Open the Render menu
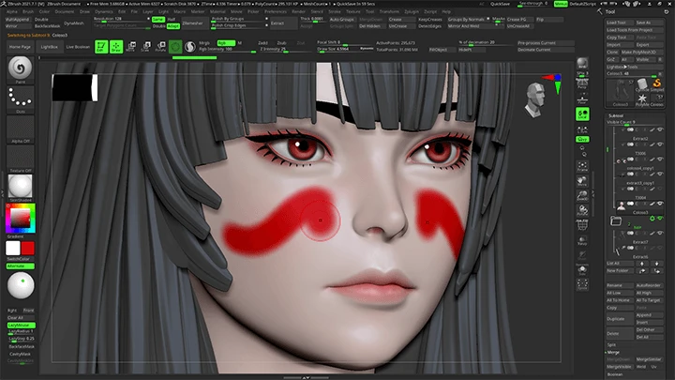 point(298,11)
